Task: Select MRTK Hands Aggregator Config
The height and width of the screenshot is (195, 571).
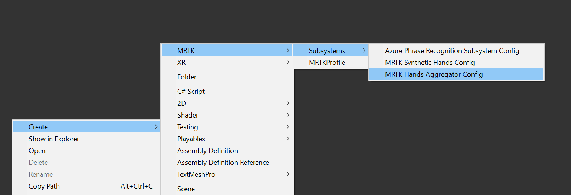Action: 456,74
